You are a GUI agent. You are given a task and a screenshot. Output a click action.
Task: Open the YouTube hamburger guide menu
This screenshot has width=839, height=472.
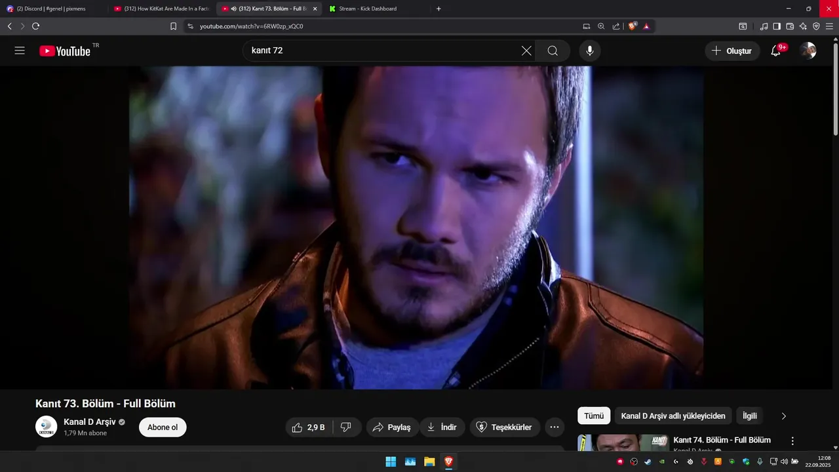point(20,50)
